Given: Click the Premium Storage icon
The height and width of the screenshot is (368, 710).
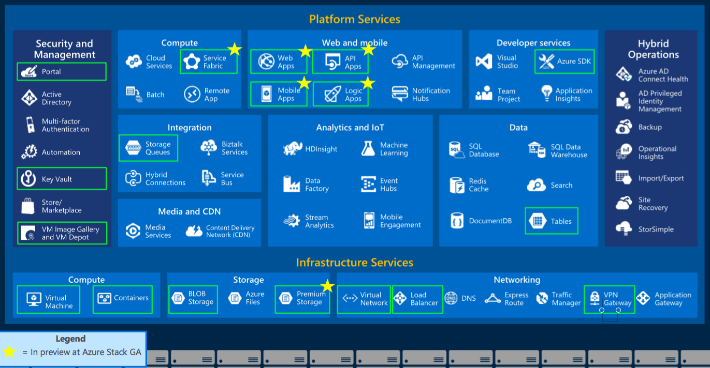Looking at the screenshot, I should 286,298.
